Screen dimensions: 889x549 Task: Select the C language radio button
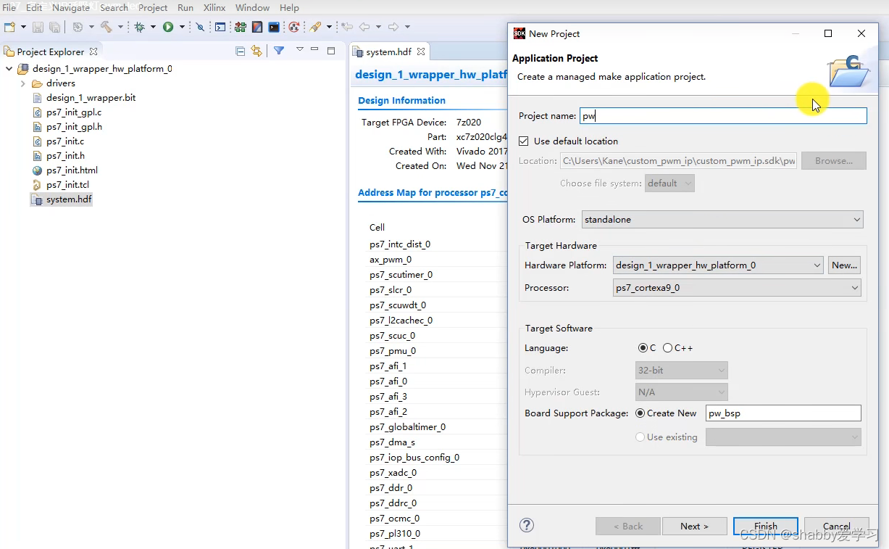click(643, 348)
